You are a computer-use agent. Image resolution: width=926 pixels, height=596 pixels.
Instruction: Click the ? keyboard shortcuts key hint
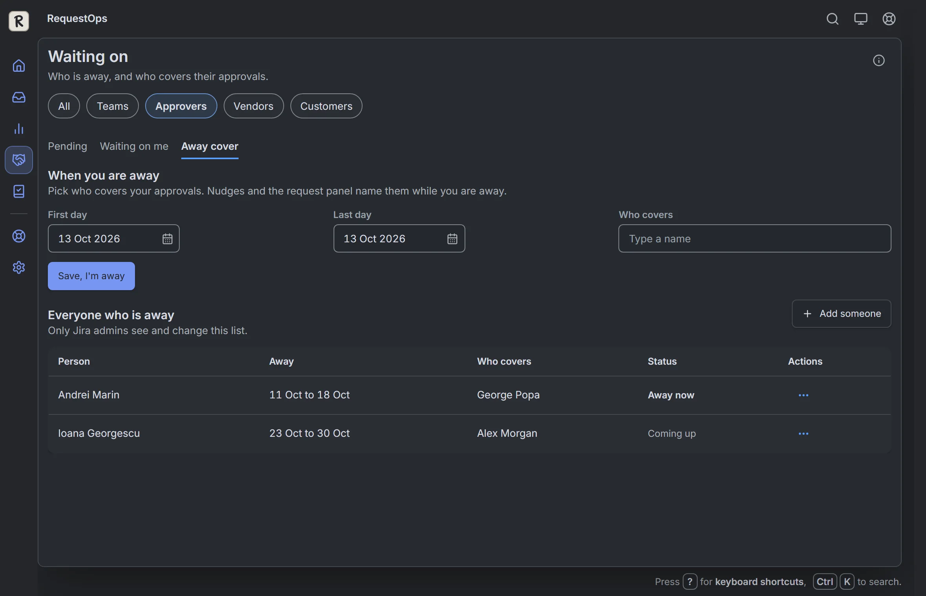(690, 581)
